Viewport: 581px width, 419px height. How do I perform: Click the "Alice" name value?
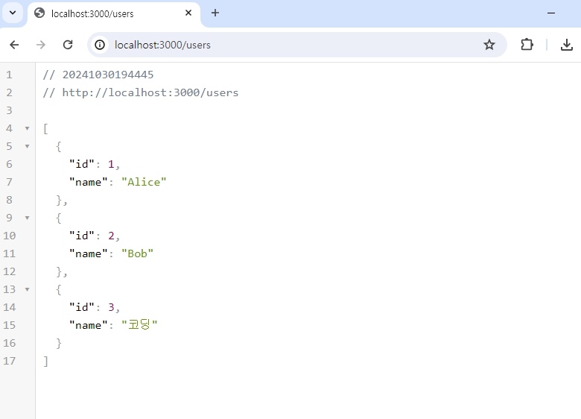[144, 182]
